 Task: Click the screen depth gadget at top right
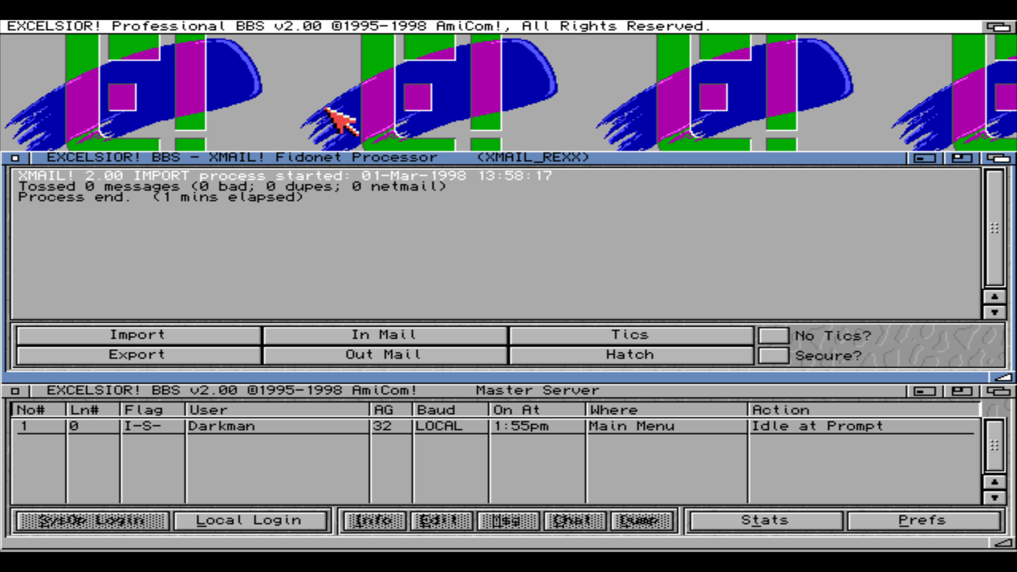click(998, 27)
